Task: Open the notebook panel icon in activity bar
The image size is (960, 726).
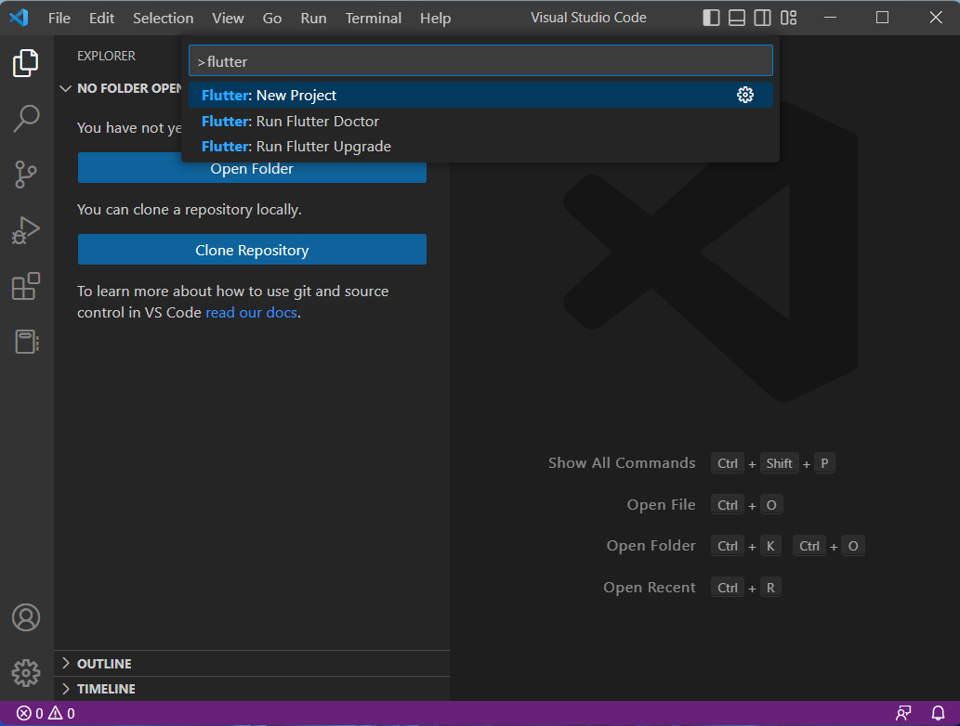Action: (26, 342)
